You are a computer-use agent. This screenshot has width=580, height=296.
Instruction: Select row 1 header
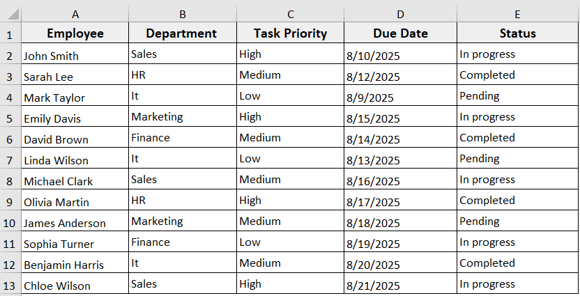10,33
